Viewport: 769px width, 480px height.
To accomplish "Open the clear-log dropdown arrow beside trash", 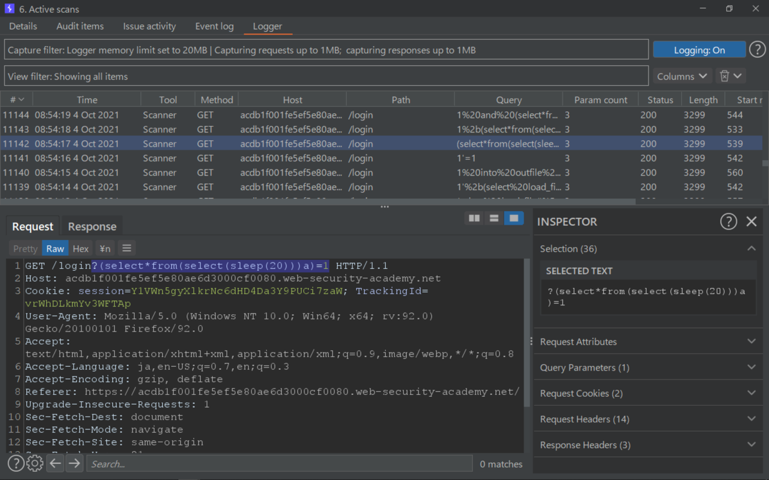I will [x=738, y=76].
